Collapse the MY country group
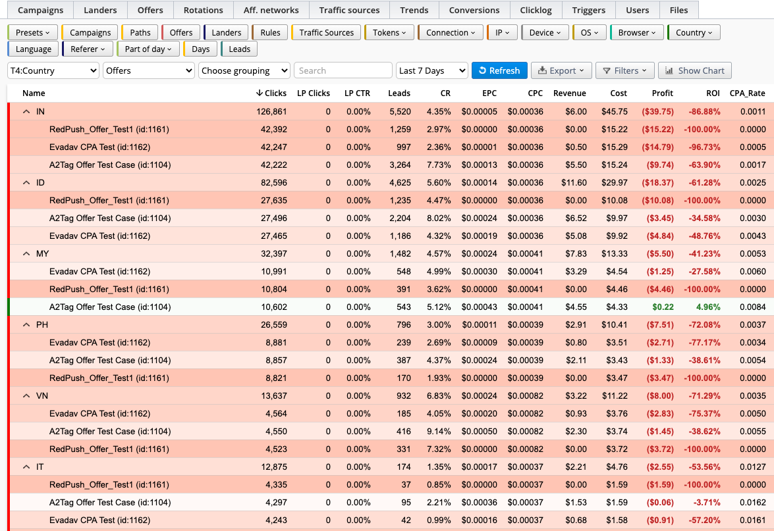Screen dimensions: 774x531 (26, 254)
